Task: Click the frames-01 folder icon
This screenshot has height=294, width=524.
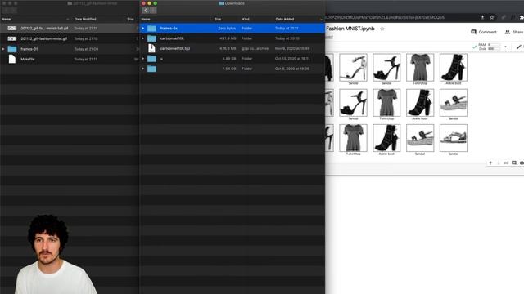Action: pos(12,49)
